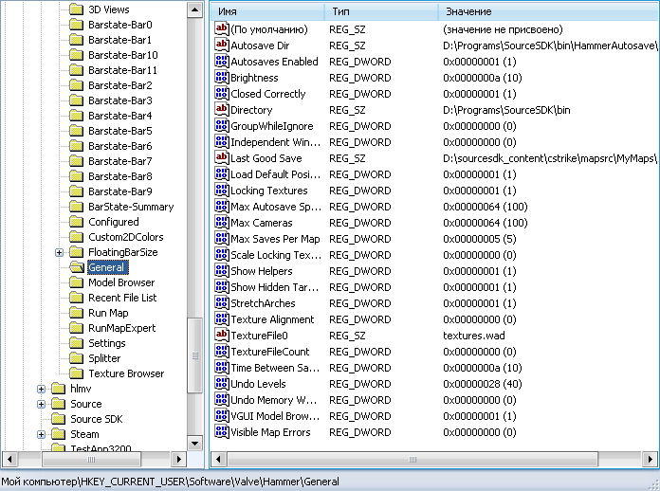Click the Тип column header
Viewport: 660px width, 491px height.
(x=379, y=11)
